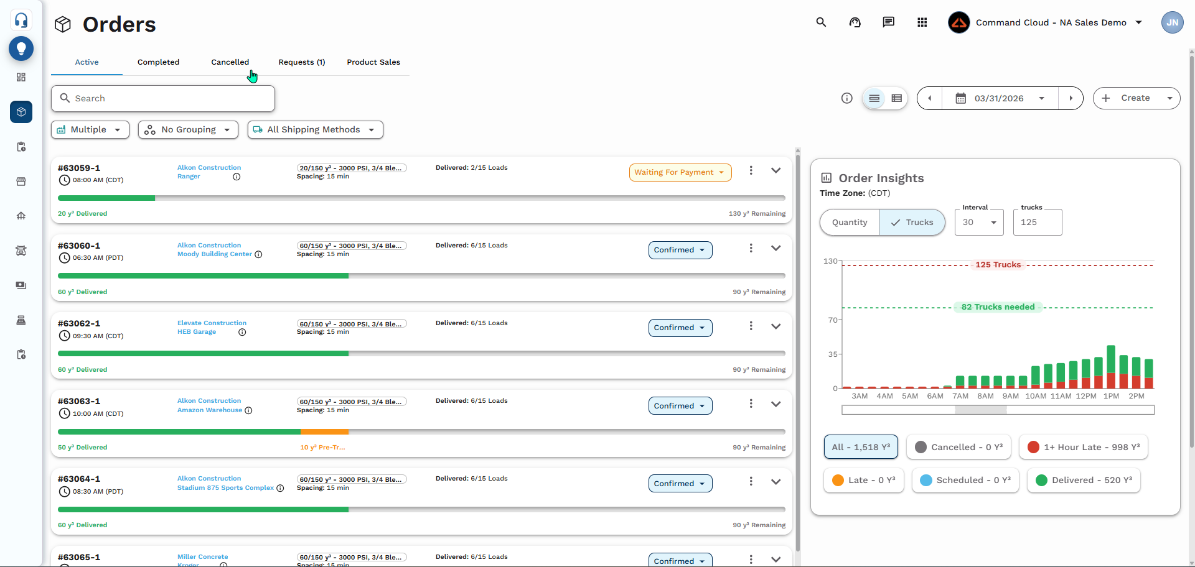Show info for Stadium 875 Sports Complex
The image size is (1195, 567).
click(x=280, y=488)
